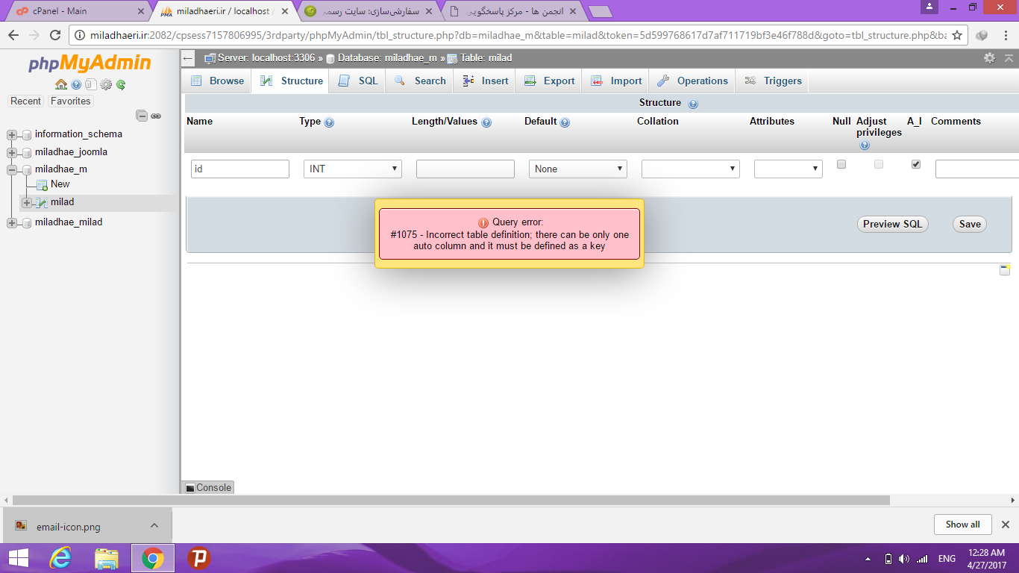Viewport: 1019px width, 573px height.
Task: Click the link-with-main-panel chain icon
Action: [x=156, y=116]
